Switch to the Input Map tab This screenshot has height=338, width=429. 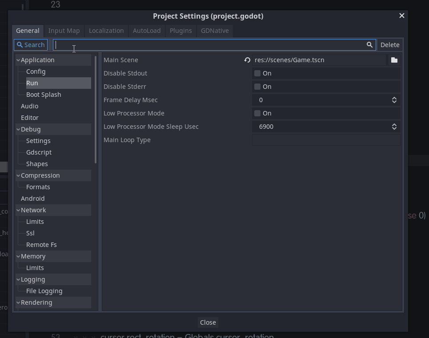[64, 31]
